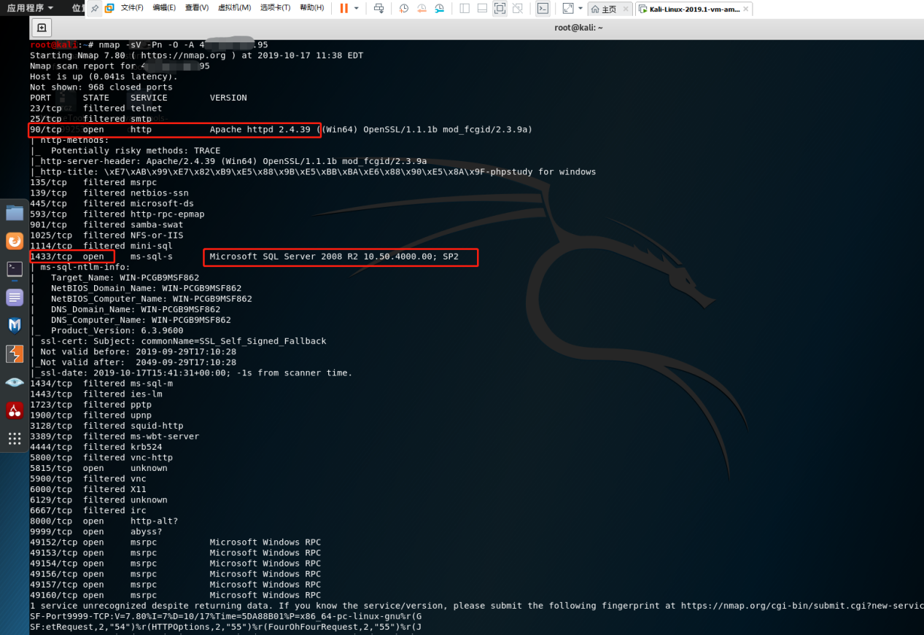The width and height of the screenshot is (924, 635).
Task: Open Terminal from the Kali dock
Action: point(15,269)
